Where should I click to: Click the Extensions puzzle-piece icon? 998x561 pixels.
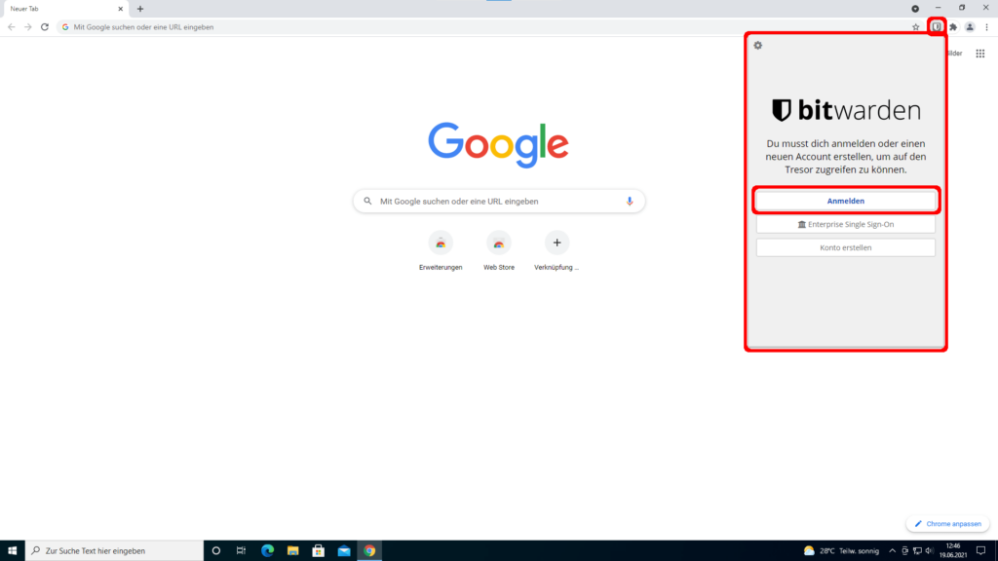point(953,27)
